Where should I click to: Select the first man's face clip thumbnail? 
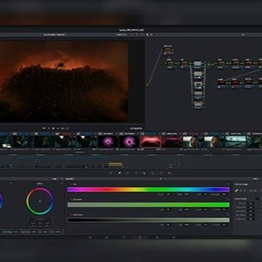[x=193, y=141]
